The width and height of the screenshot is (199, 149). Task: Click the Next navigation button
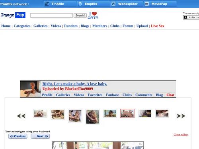[x=40, y=136]
